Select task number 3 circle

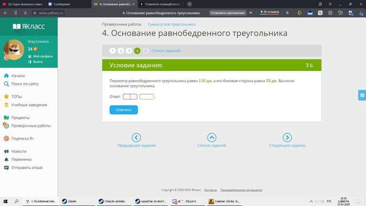[x=129, y=51]
